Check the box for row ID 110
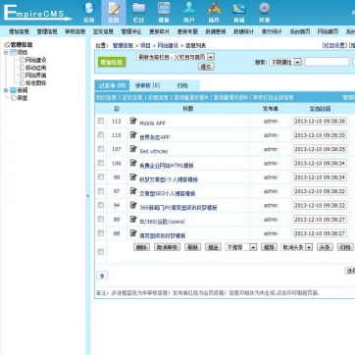 [x=101, y=134]
